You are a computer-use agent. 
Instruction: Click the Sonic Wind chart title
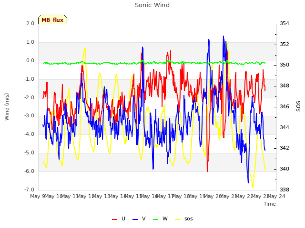pyautogui.click(x=152, y=5)
